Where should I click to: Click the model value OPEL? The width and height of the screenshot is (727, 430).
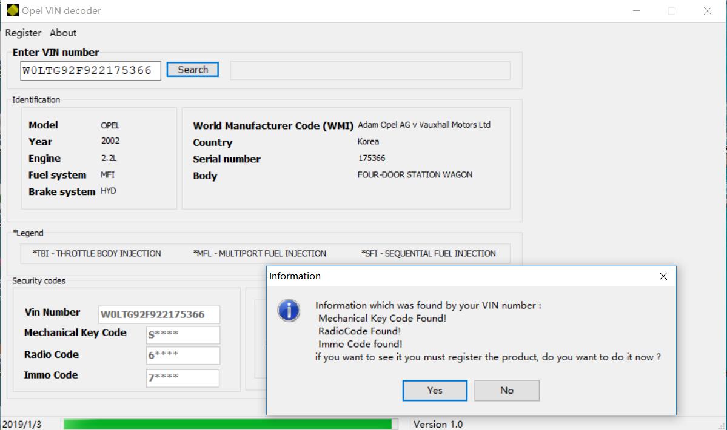pos(110,125)
